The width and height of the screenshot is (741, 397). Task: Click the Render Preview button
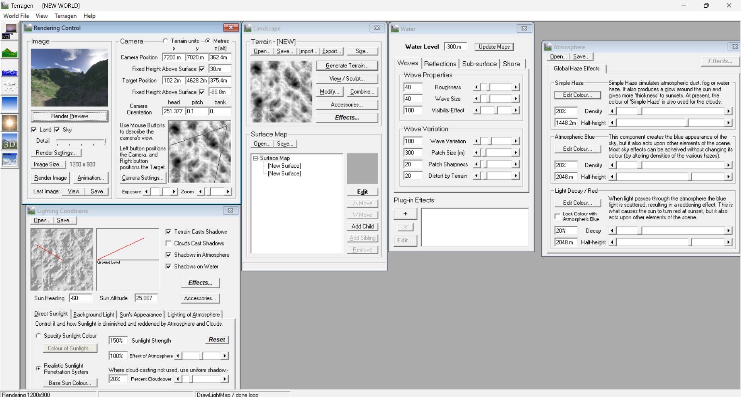(70, 116)
